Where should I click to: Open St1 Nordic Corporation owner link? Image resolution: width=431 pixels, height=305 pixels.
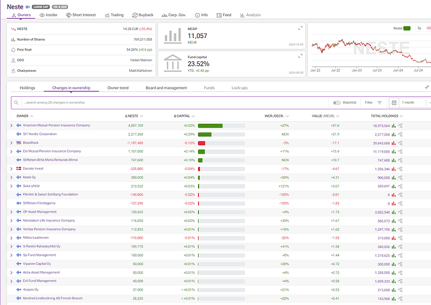[x=39, y=134]
